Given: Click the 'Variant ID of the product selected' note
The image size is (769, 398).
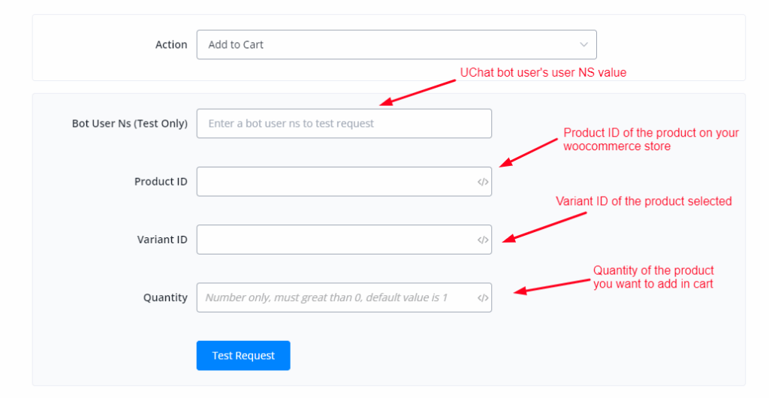Looking at the screenshot, I should pyautogui.click(x=644, y=201).
